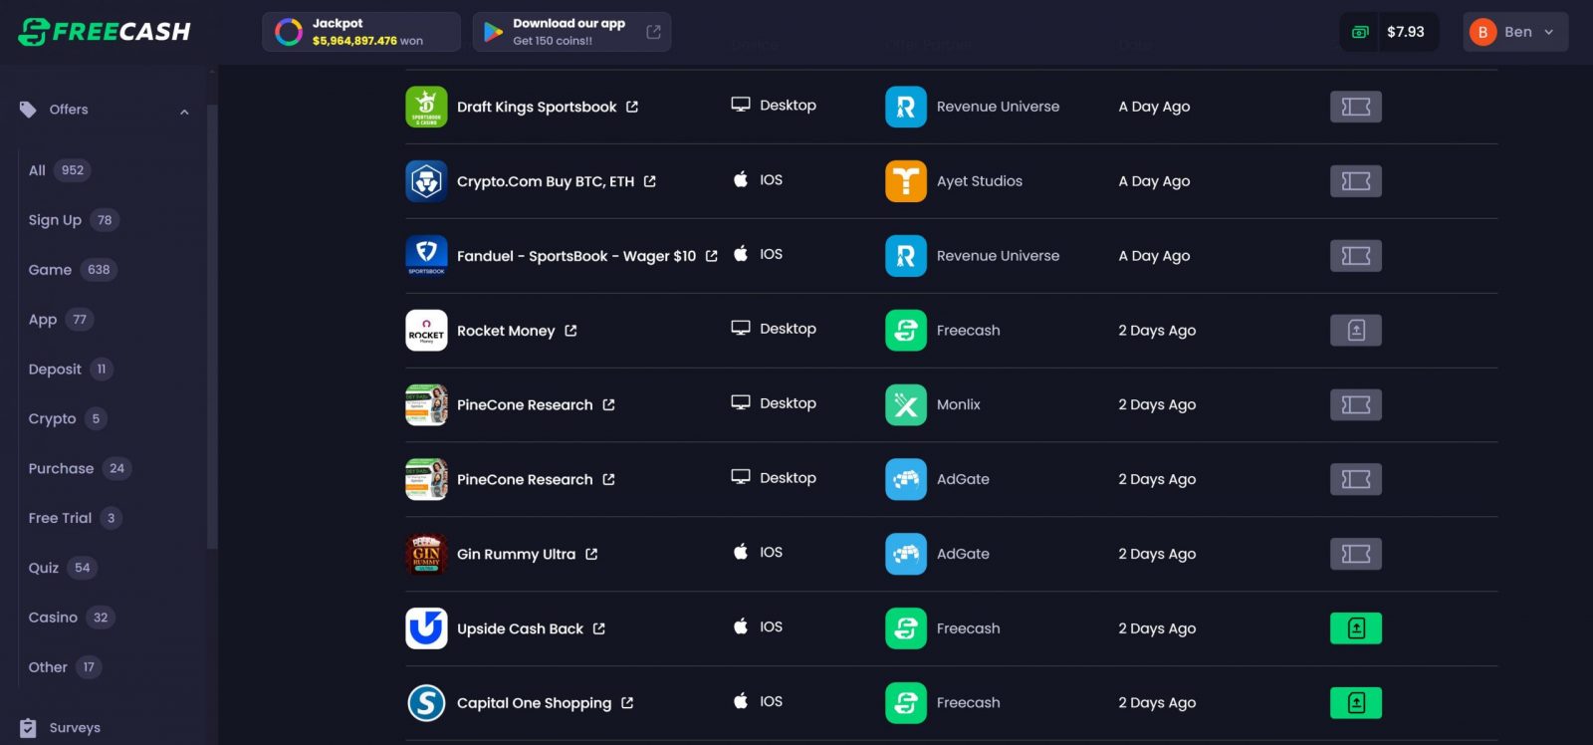The width and height of the screenshot is (1593, 745).
Task: Collapse the Offers sidebar section
Action: [x=184, y=112]
